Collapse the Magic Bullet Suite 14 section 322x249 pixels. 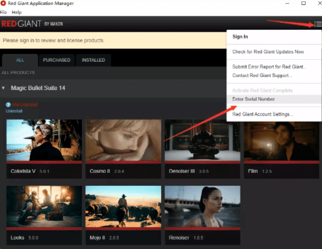tap(4, 88)
